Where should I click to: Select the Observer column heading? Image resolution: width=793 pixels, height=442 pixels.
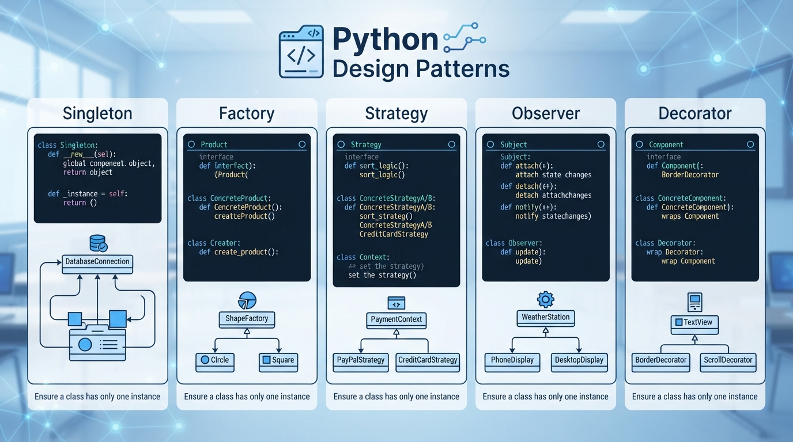tap(546, 113)
